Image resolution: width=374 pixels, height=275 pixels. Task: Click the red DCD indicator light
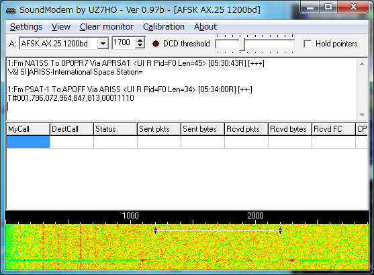click(156, 44)
